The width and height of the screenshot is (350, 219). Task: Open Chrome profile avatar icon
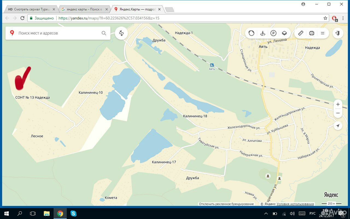click(x=303, y=4)
